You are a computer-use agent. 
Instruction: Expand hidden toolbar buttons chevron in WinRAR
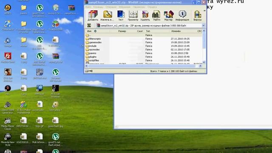pyautogui.click(x=204, y=11)
